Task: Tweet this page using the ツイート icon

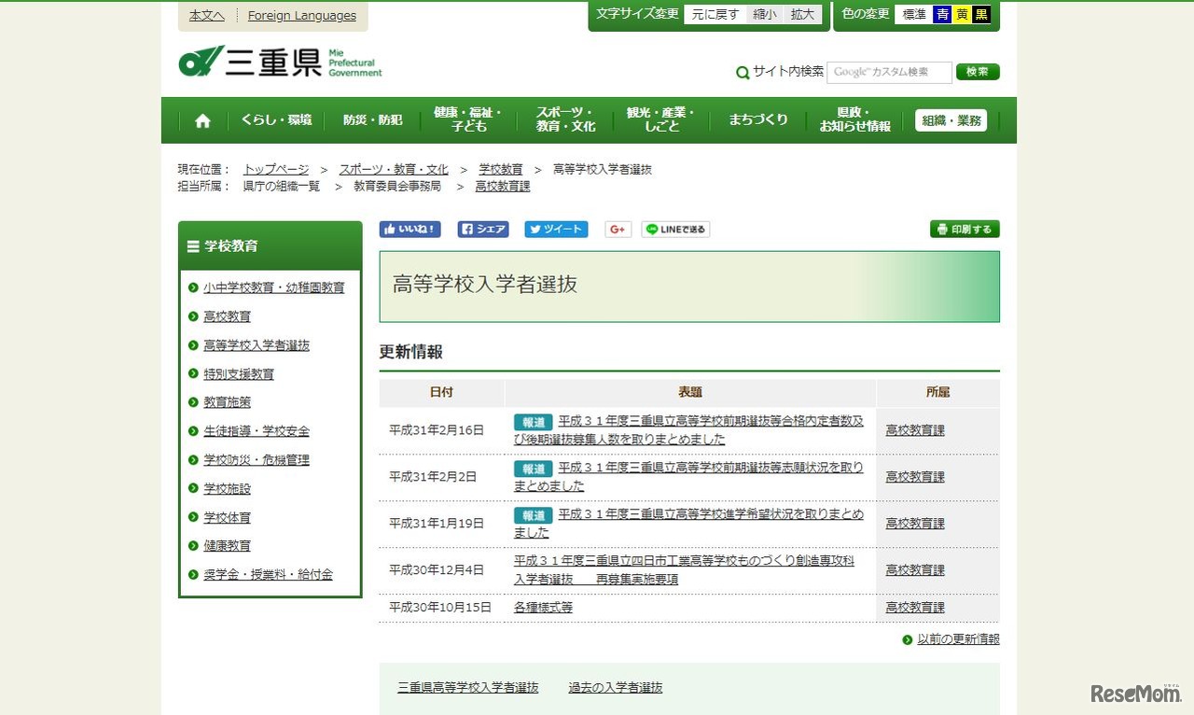Action: pyautogui.click(x=556, y=229)
